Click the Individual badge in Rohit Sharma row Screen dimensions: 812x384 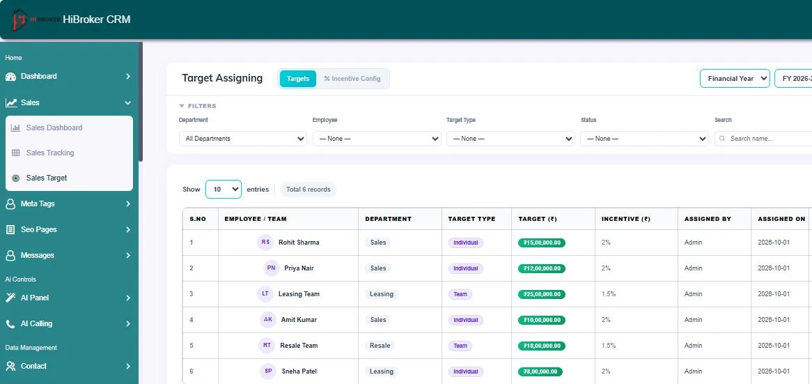(x=466, y=243)
